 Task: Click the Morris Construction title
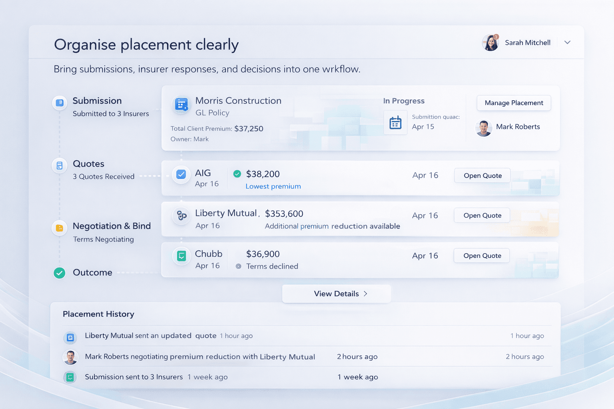point(238,101)
